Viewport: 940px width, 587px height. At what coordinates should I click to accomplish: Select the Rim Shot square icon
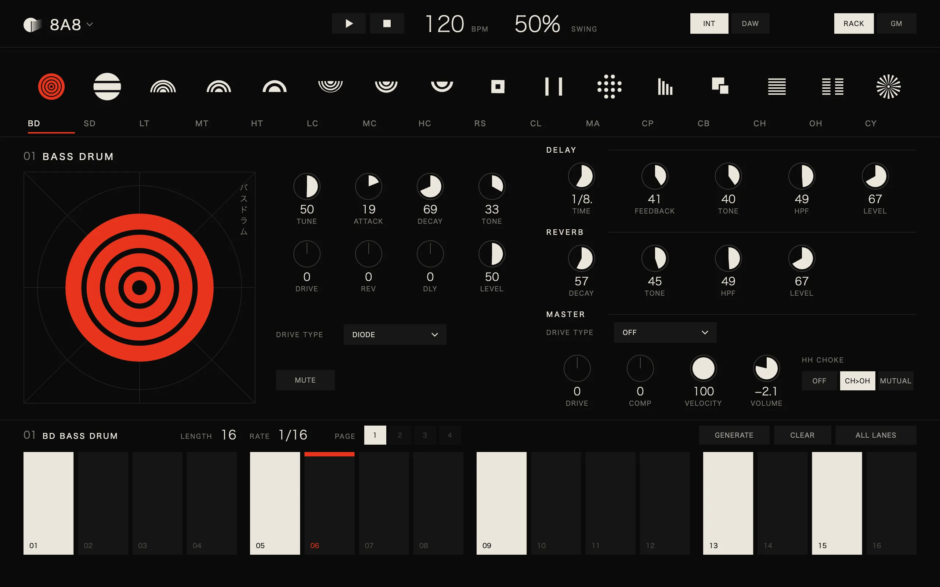[498, 86]
